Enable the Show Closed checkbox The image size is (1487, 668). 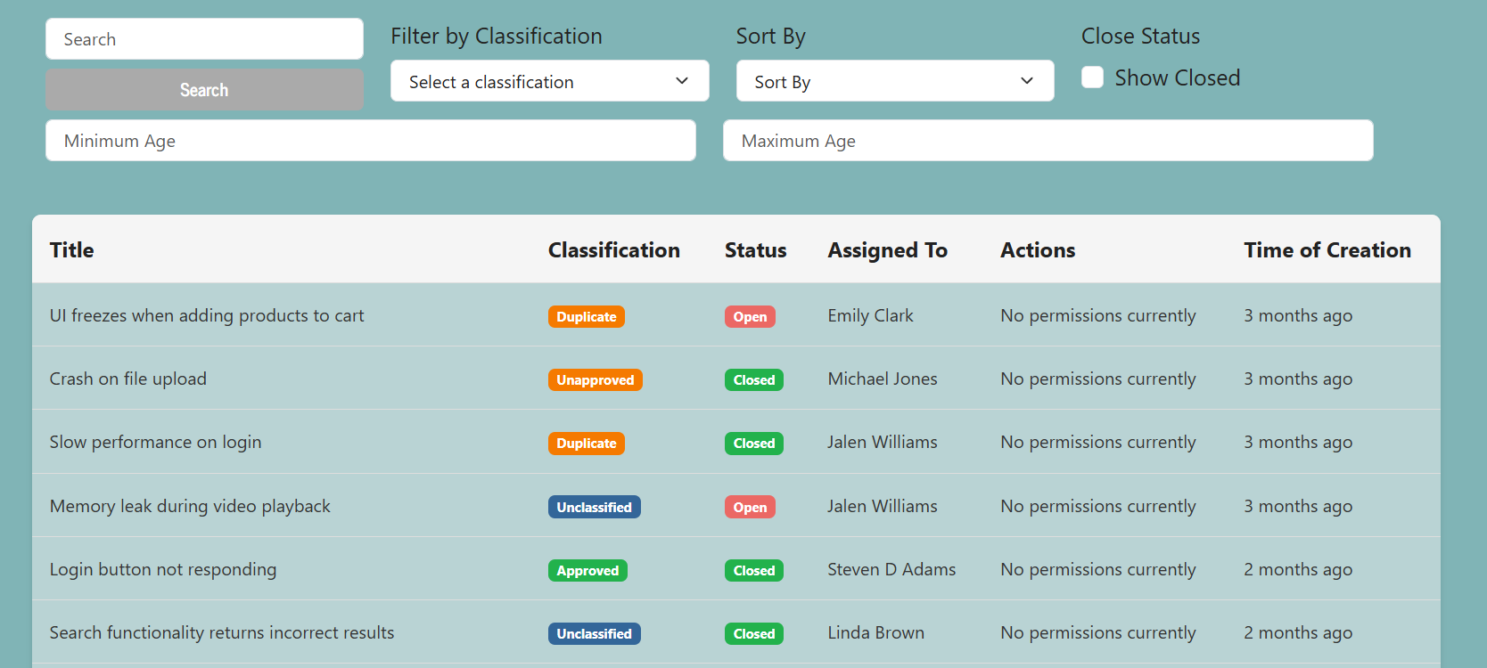point(1092,77)
